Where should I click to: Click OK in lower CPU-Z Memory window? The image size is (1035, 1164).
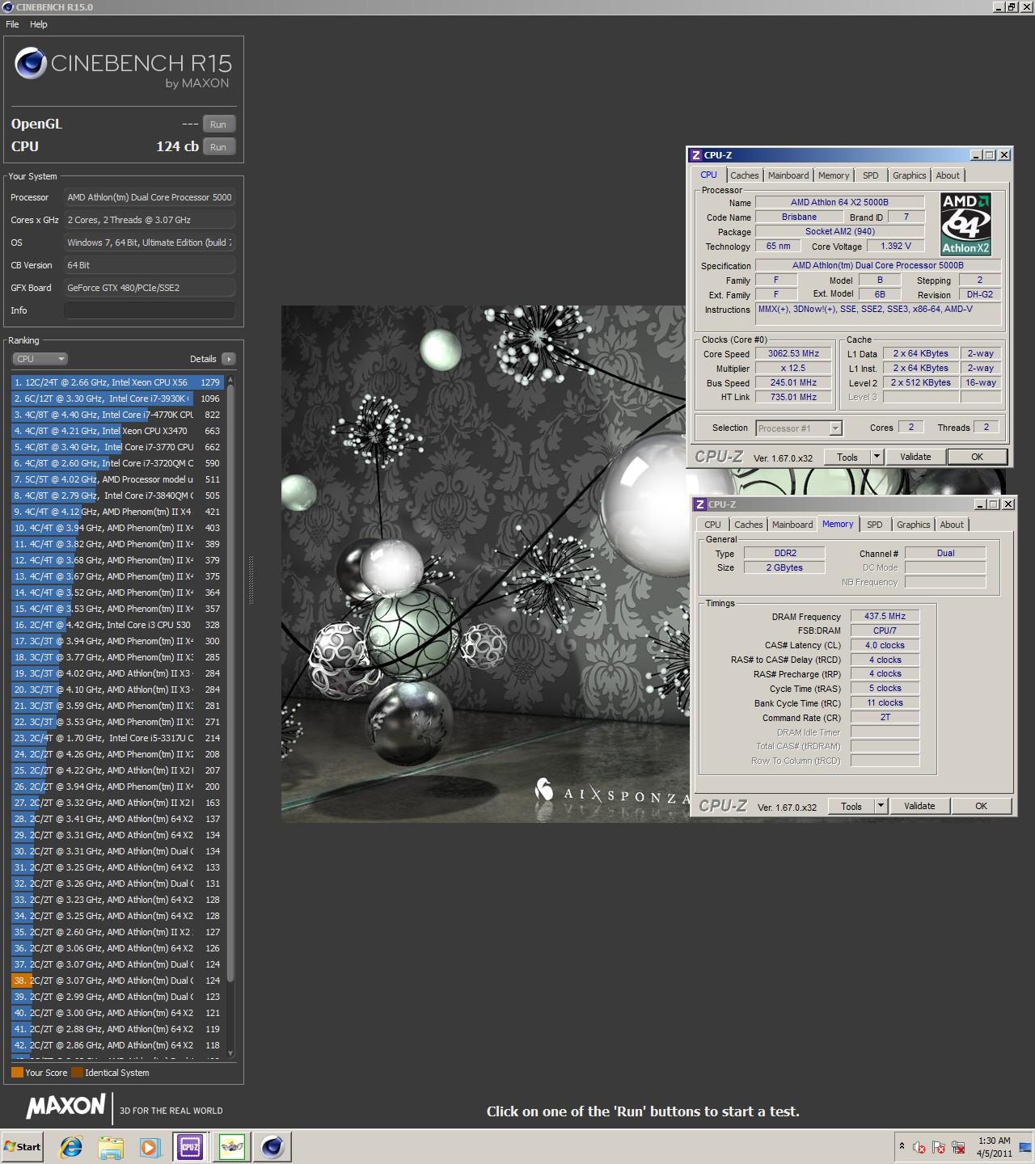pyautogui.click(x=981, y=806)
